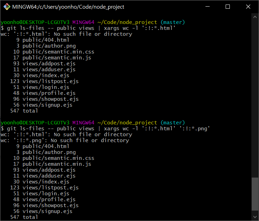The height and width of the screenshot is (221, 259).
Task: Click the error line "wc: ':!:*.png': No such file or directory"
Action: pos(65,140)
